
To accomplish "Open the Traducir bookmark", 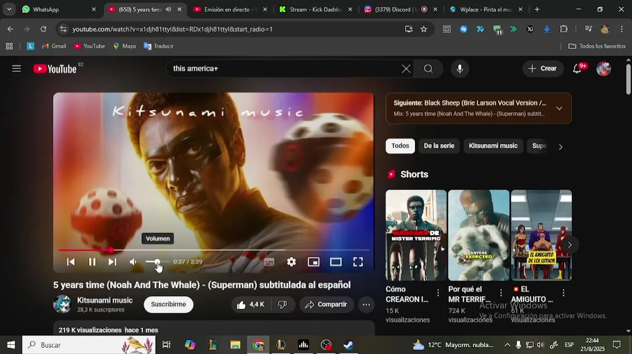I will tap(158, 46).
